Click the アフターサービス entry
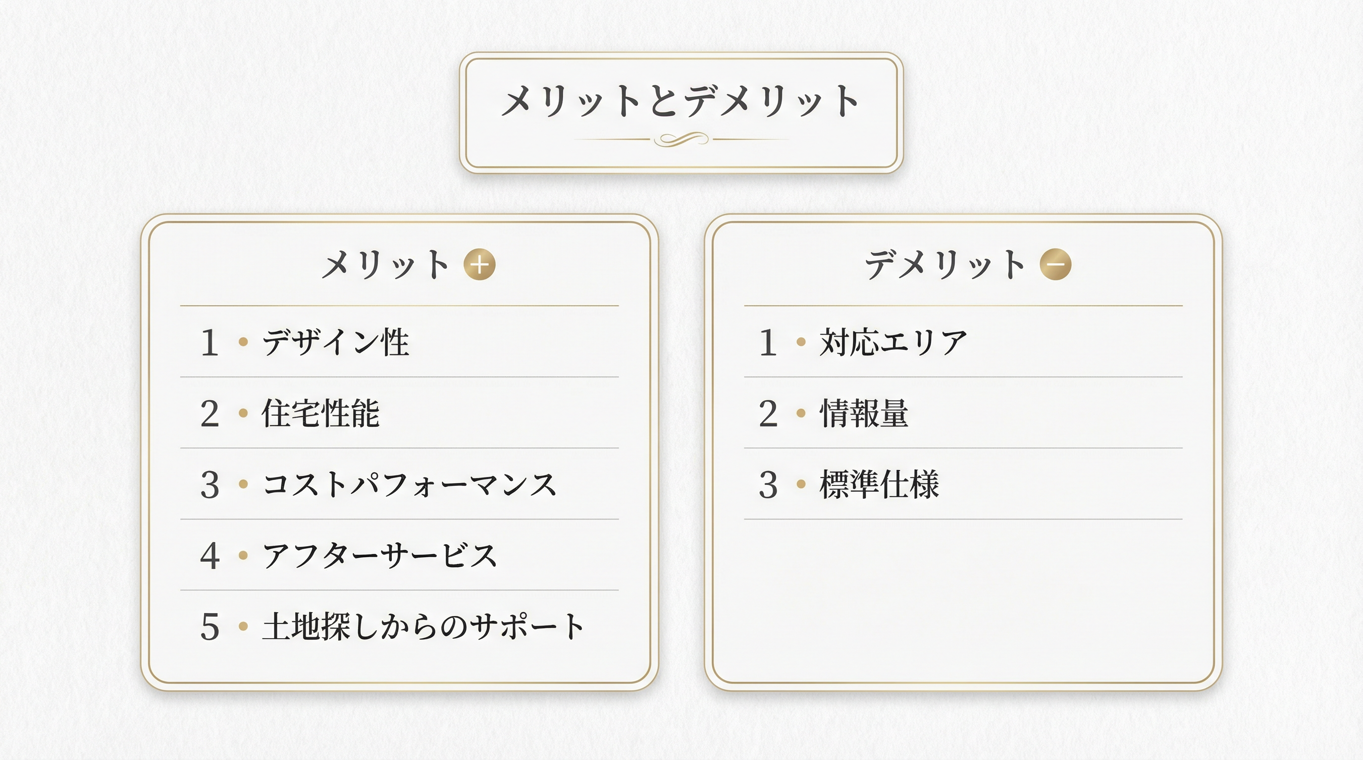 coord(379,556)
